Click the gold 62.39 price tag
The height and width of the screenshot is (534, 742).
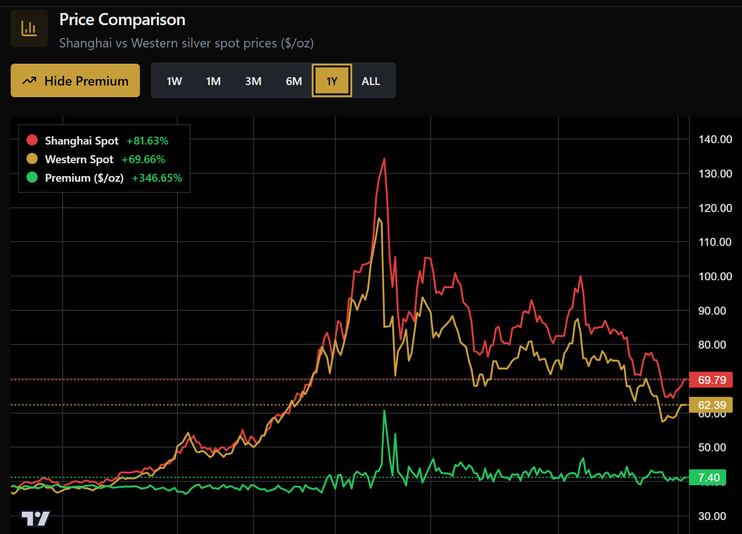711,405
